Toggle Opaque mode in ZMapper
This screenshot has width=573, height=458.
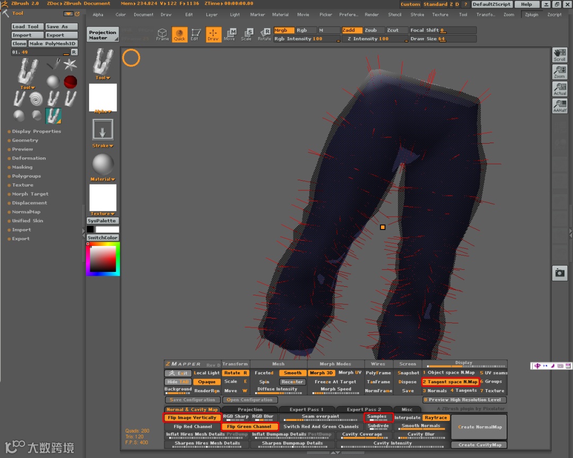(207, 382)
